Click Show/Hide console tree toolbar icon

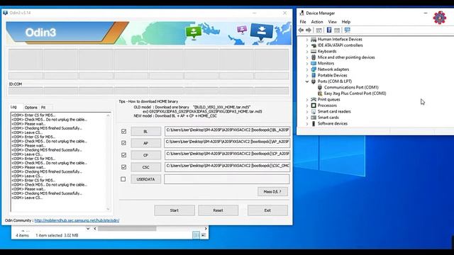pos(319,30)
